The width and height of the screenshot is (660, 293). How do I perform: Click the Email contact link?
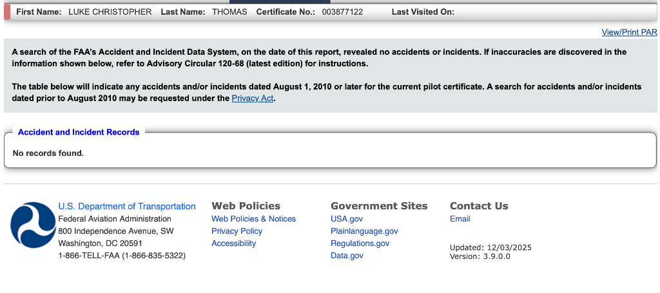[x=460, y=218]
